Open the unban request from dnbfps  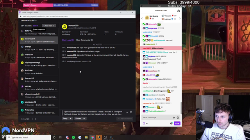[39, 48]
